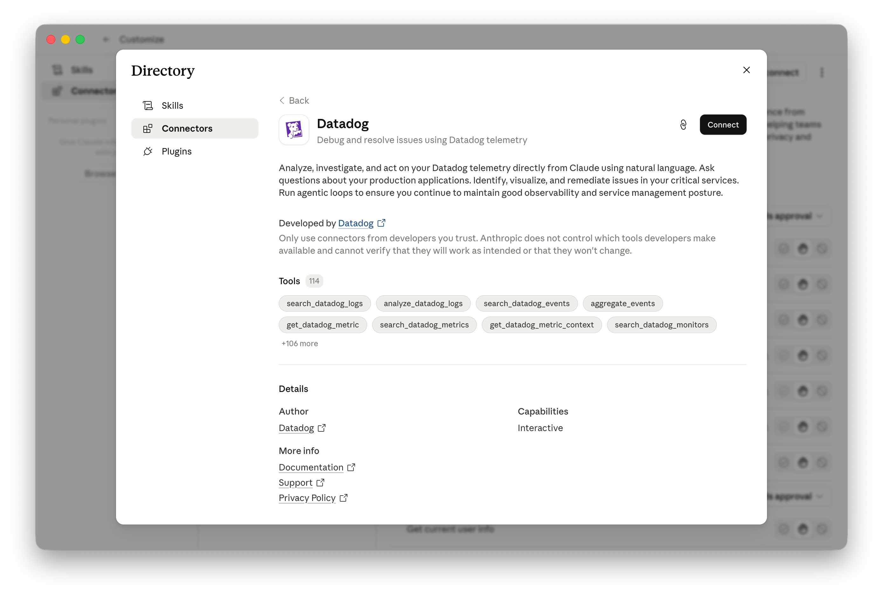Open Plugins in the Directory sidebar

tap(195, 151)
